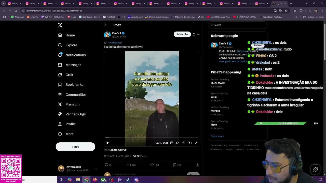Open Zanfa 2 profile avatar on post
The height and width of the screenshot is (183, 326).
tap(107, 35)
